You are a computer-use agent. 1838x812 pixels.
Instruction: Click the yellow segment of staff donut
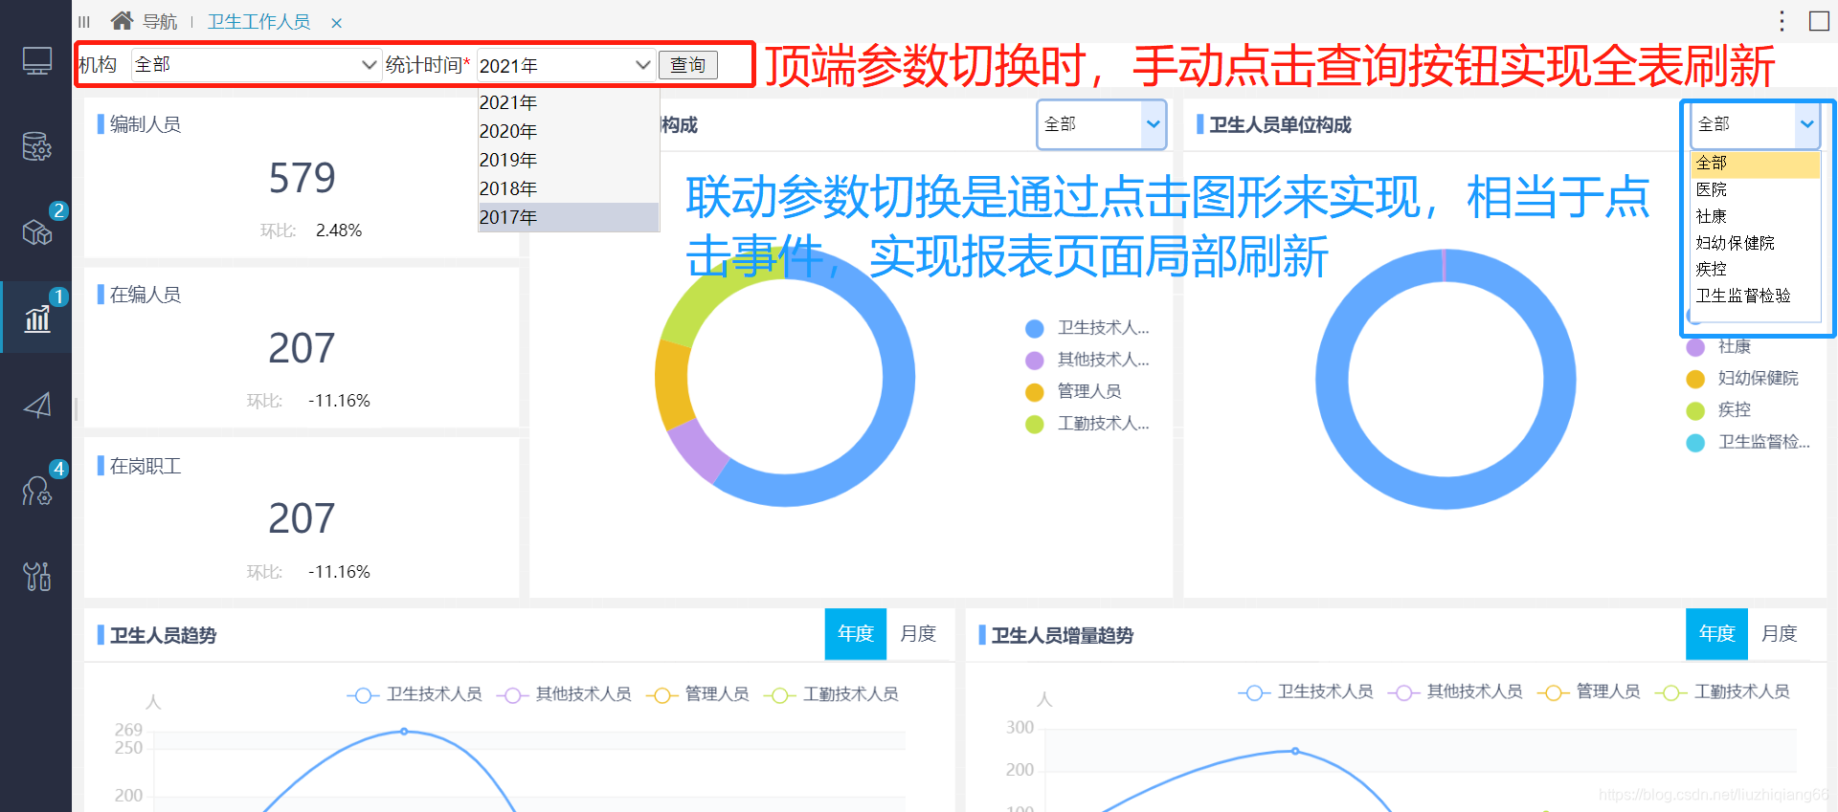pos(673,384)
